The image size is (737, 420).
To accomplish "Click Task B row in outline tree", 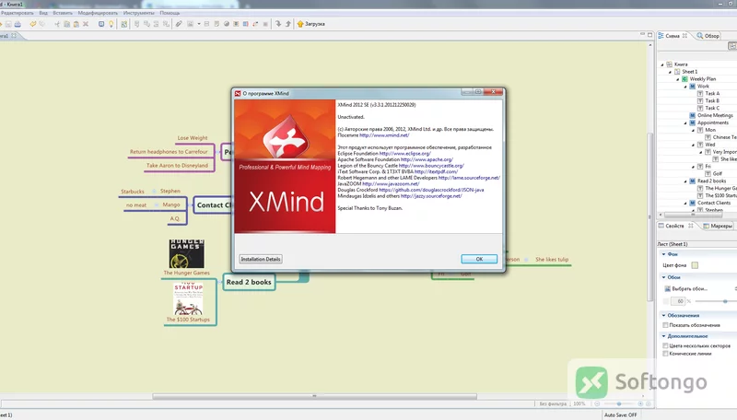I will 712,100.
